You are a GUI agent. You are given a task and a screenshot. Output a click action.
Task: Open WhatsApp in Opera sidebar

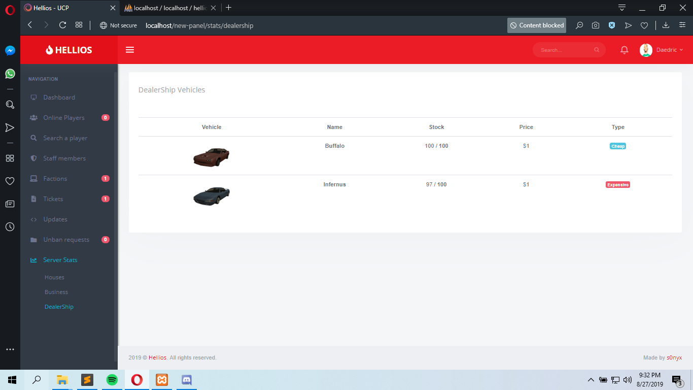pyautogui.click(x=10, y=74)
